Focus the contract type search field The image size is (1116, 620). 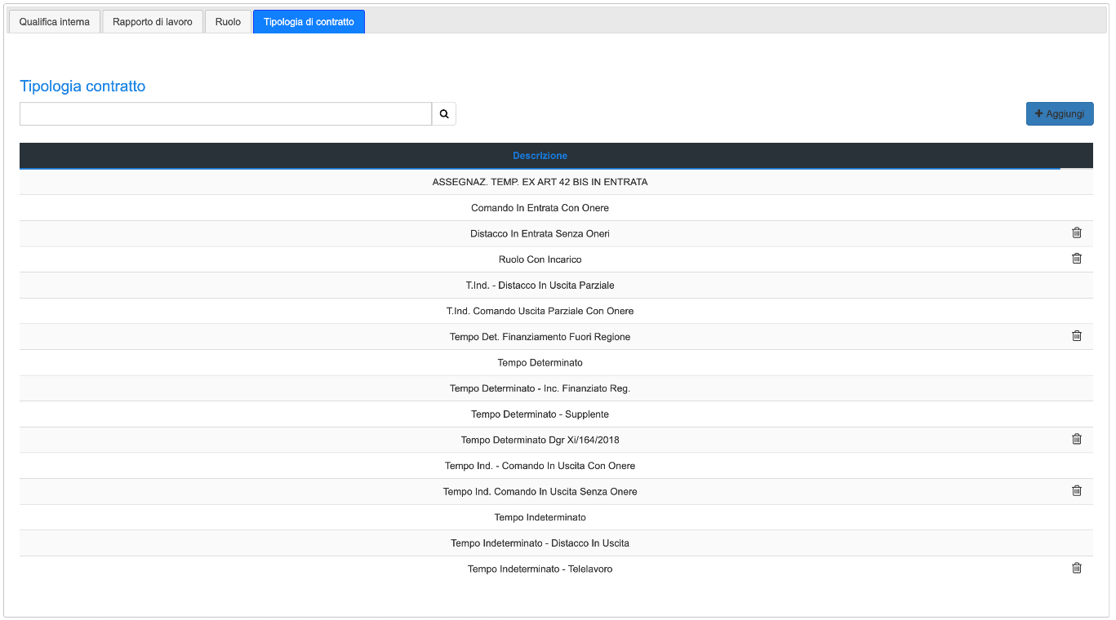(x=225, y=114)
